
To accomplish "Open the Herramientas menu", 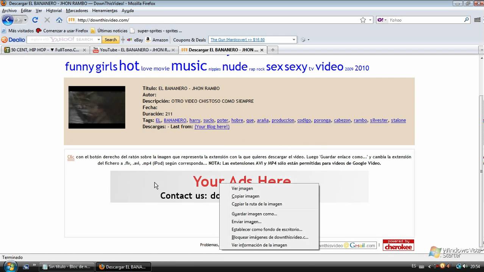I will (105, 11).
